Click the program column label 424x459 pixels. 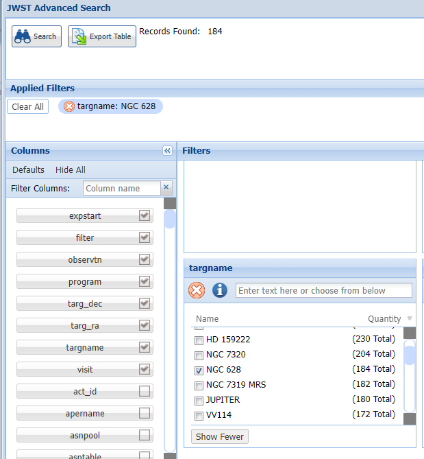click(85, 281)
